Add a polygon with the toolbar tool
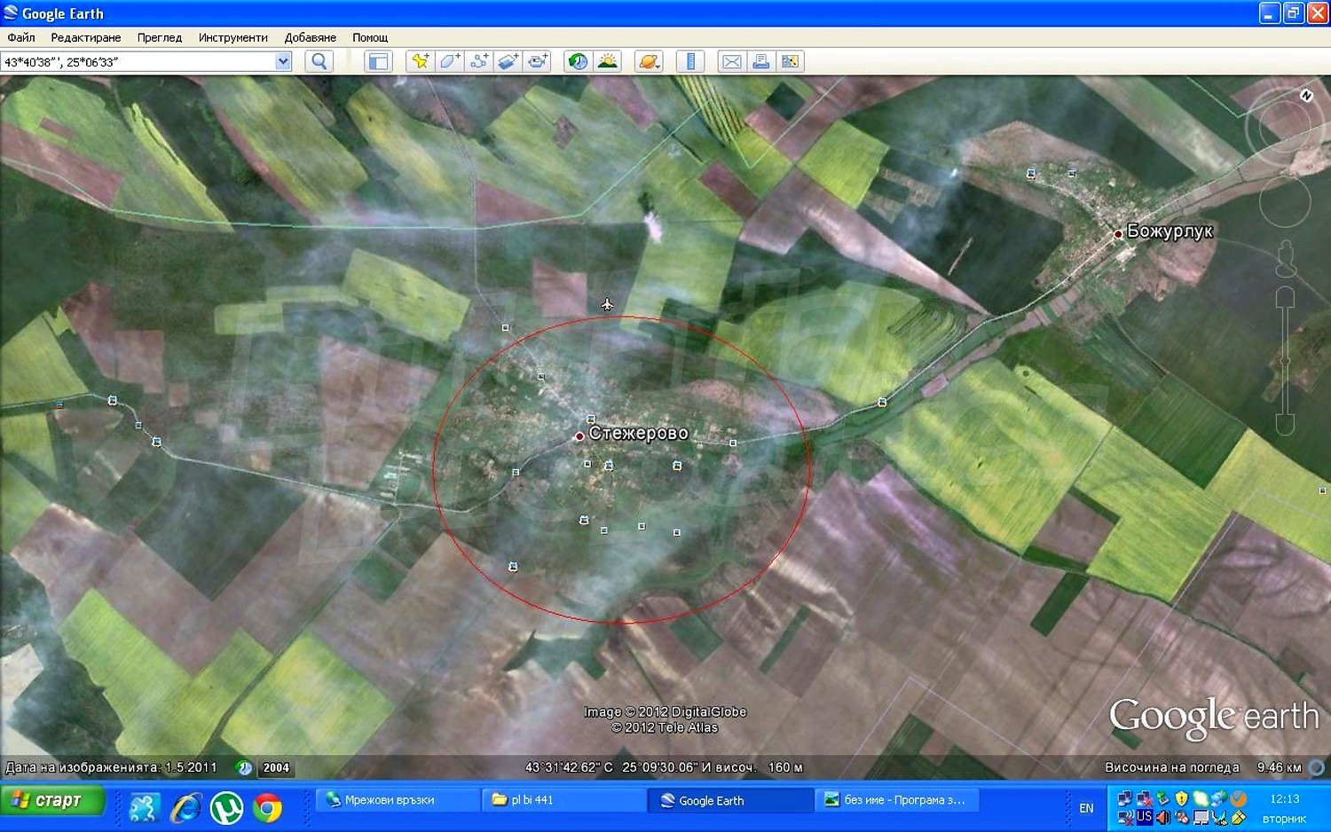1331x832 pixels. tap(450, 61)
